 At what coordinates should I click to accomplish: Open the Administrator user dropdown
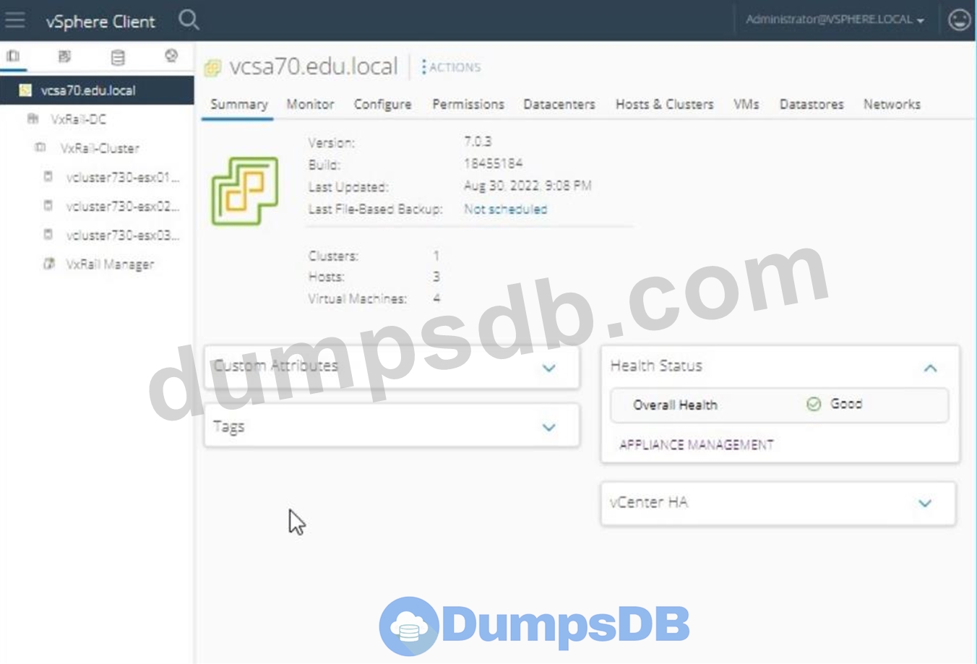[x=835, y=20]
